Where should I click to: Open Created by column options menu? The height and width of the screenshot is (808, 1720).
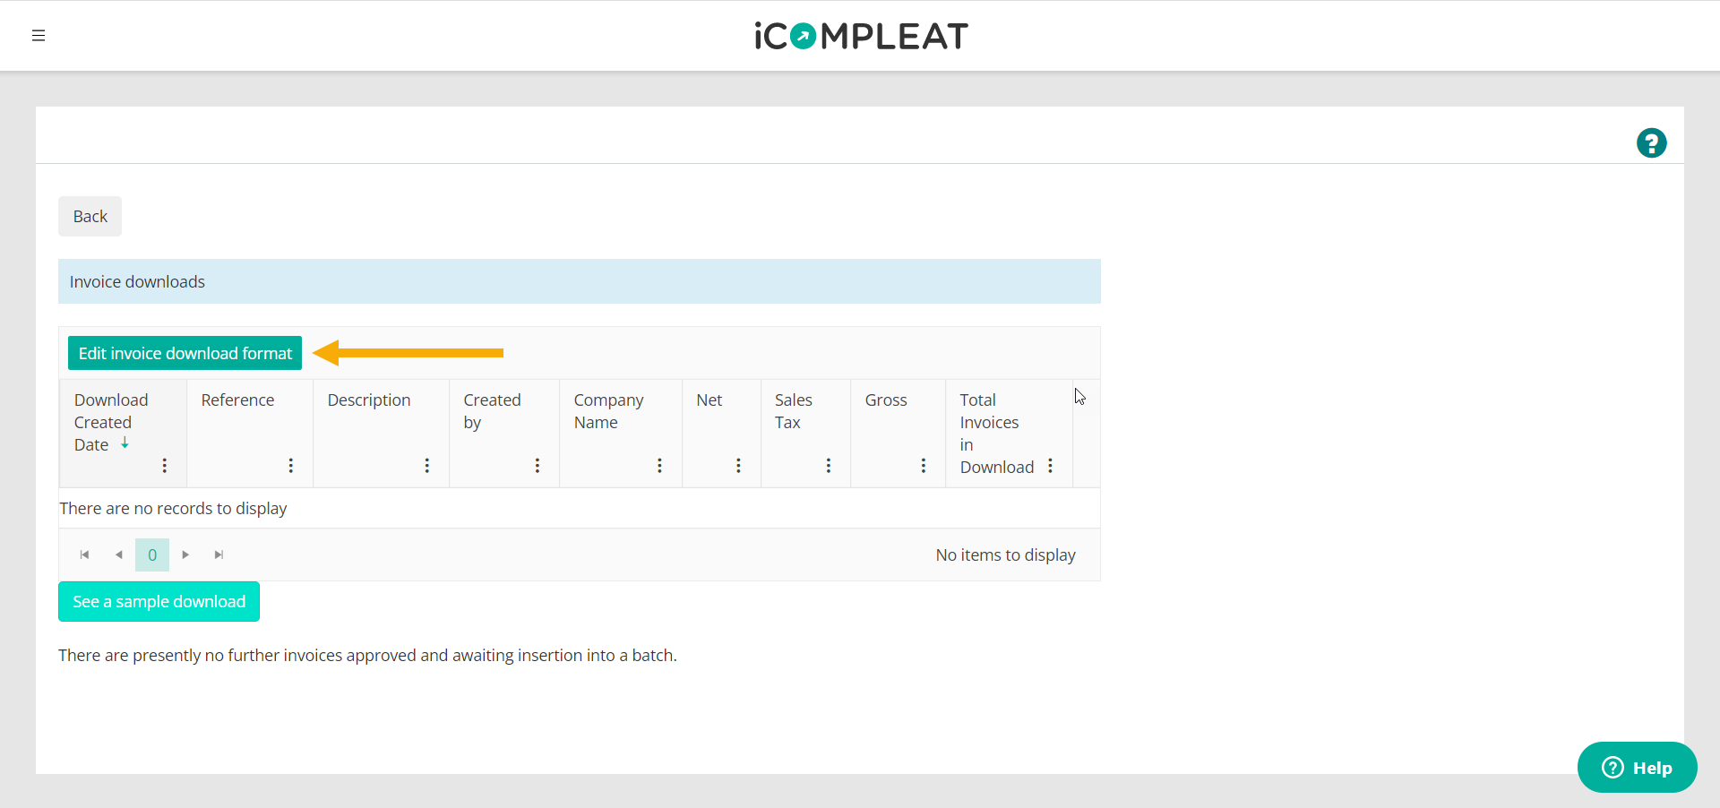tap(537, 466)
